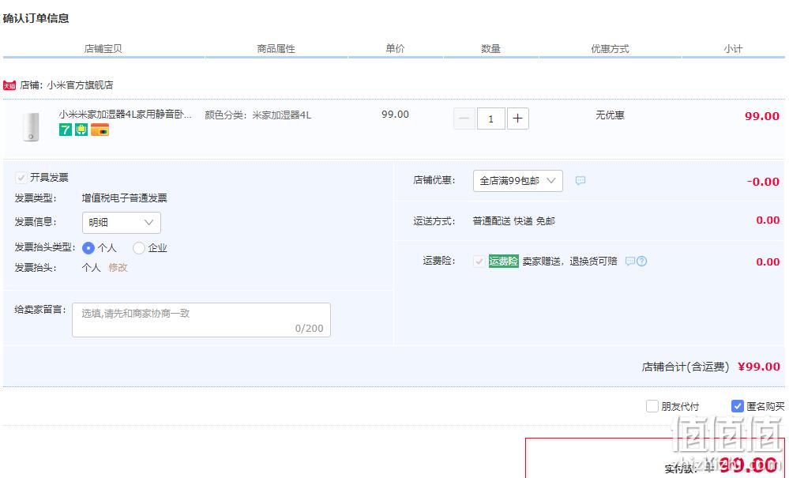This screenshot has height=478, width=789.
Task: Select the 企业 invoice title radio
Action: click(139, 248)
